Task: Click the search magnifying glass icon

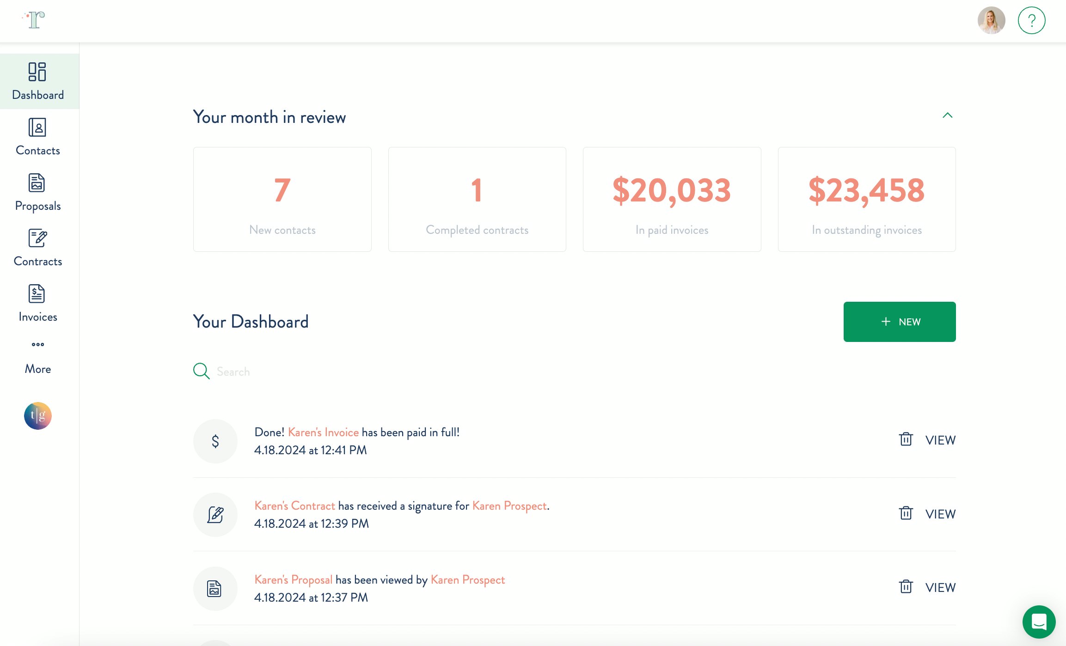Action: coord(201,371)
